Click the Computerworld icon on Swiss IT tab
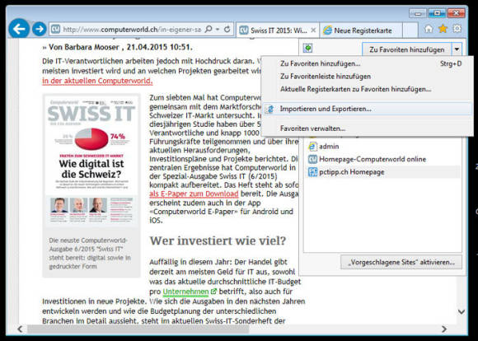 point(243,30)
